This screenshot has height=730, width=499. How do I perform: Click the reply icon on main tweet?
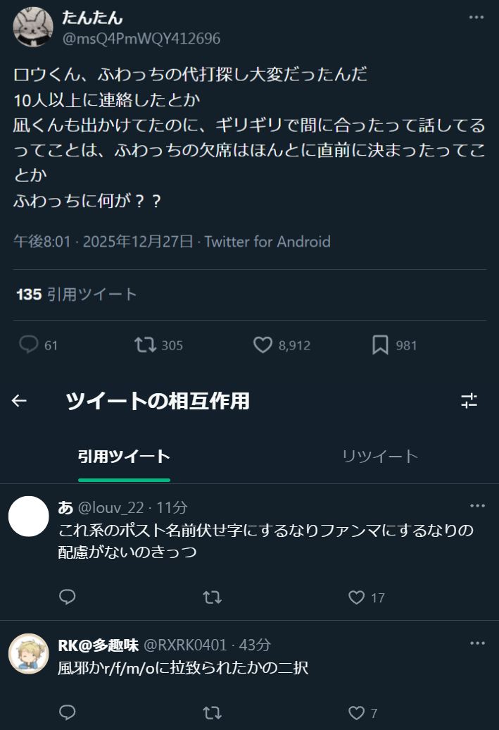coord(29,345)
